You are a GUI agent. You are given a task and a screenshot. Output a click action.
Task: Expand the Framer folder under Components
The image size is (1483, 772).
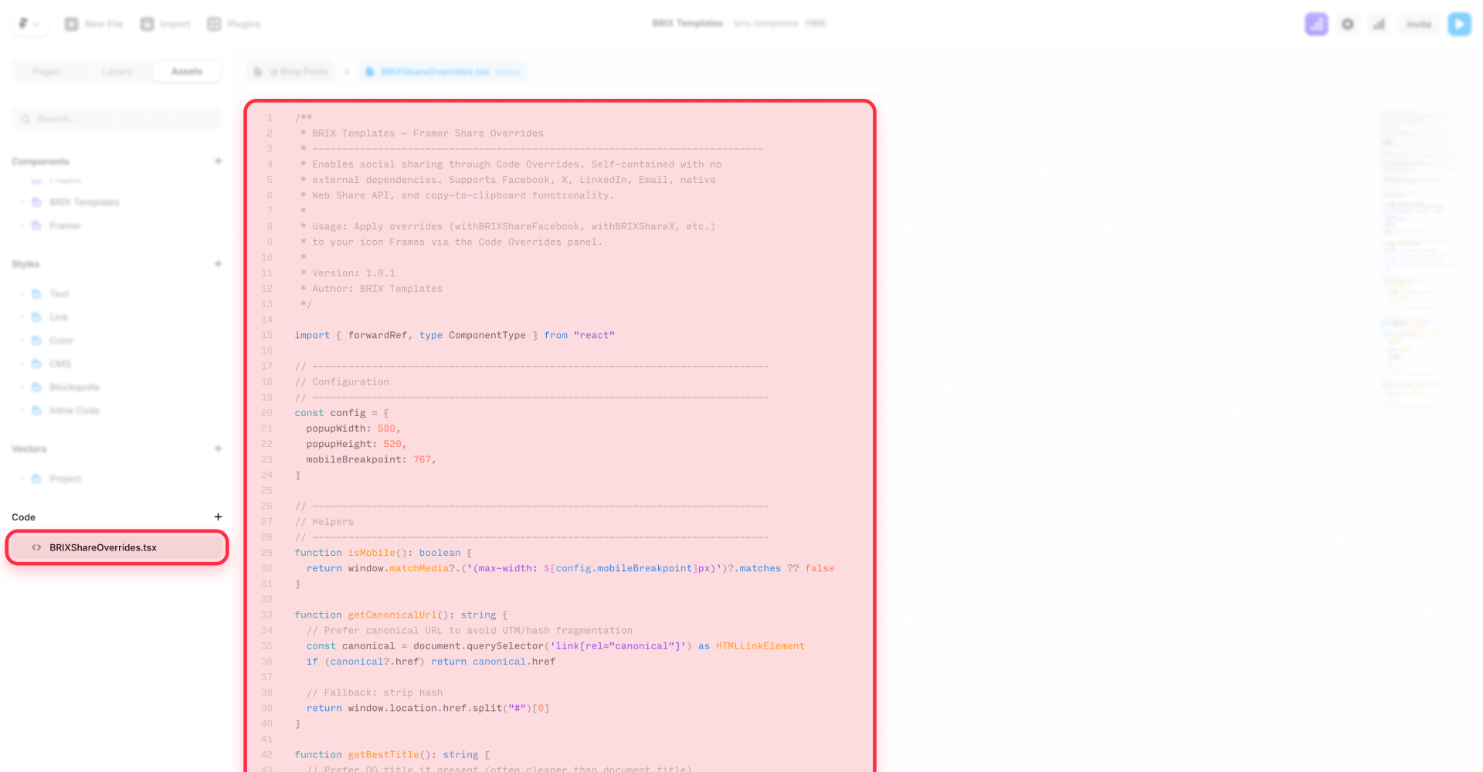tap(22, 225)
